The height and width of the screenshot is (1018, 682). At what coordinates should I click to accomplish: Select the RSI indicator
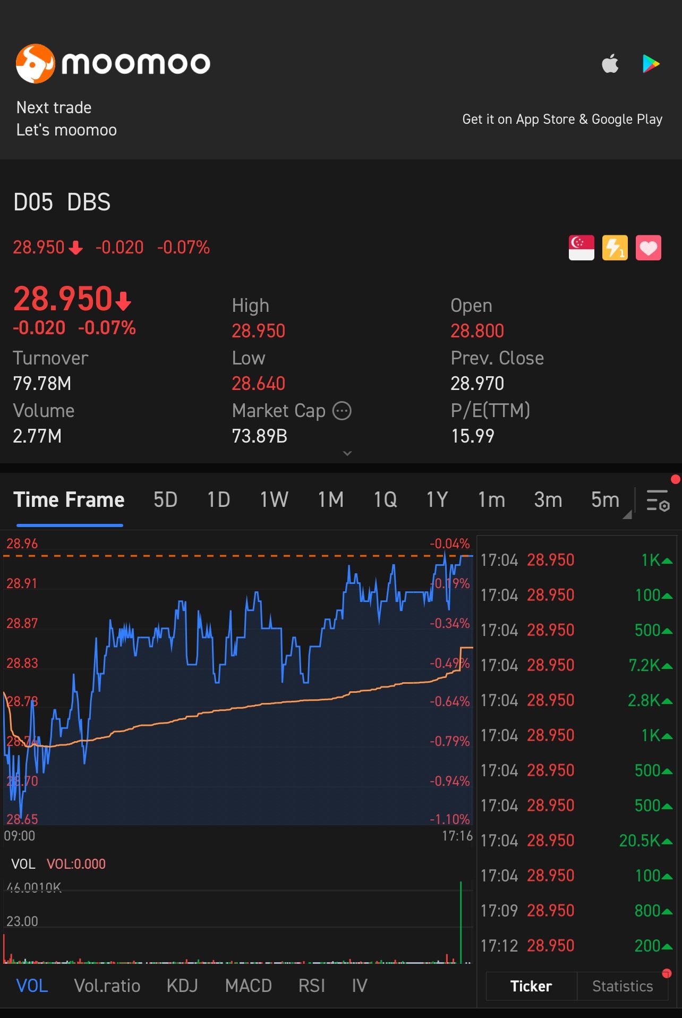pos(312,986)
